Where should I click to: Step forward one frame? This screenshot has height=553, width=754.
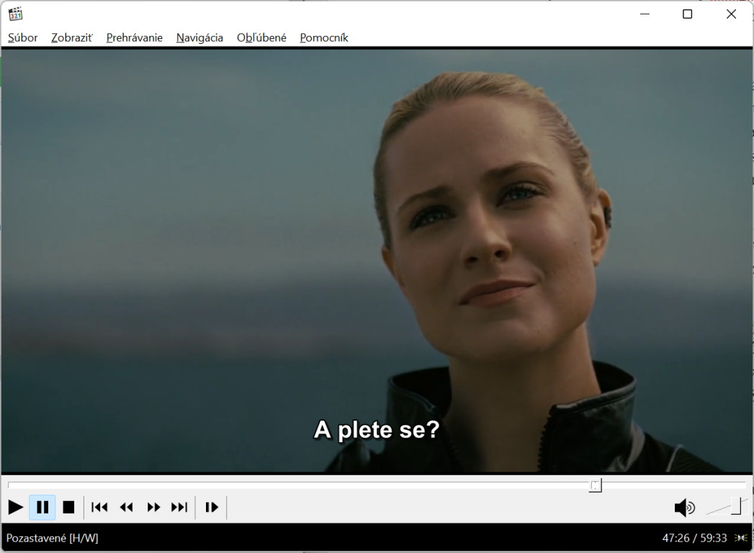click(212, 508)
